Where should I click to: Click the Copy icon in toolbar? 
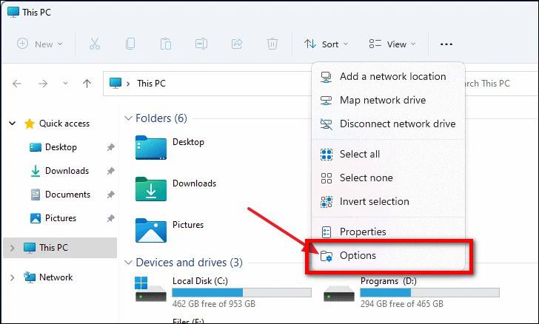[x=130, y=44]
